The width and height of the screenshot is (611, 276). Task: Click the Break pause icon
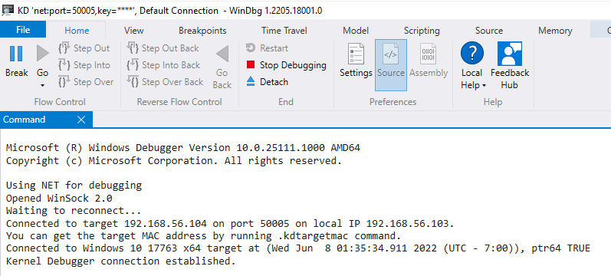pos(16,54)
